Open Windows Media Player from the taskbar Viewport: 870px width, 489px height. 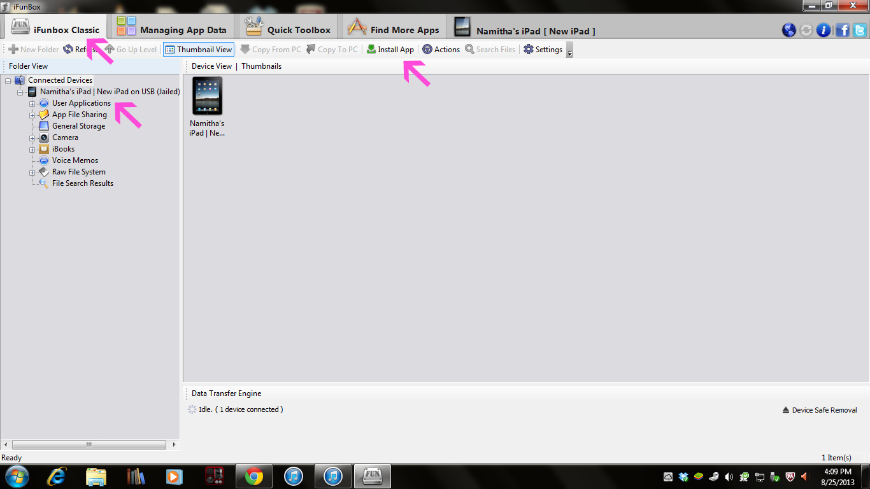point(175,476)
